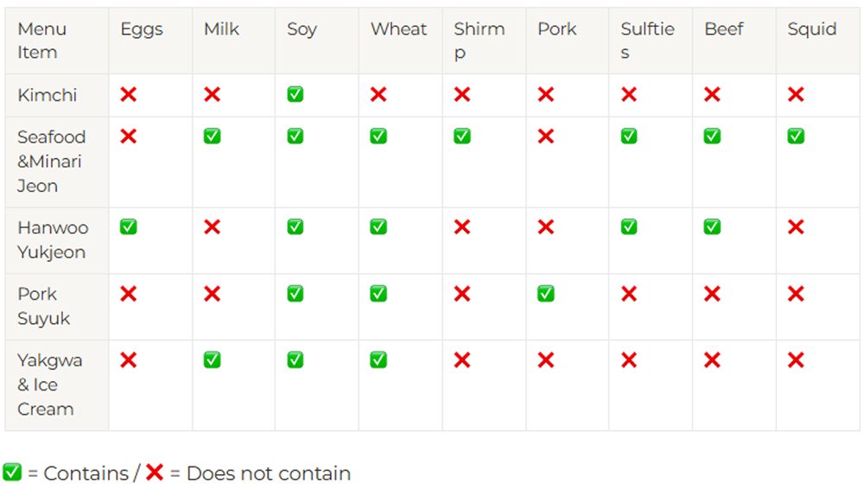The height and width of the screenshot is (501, 864).
Task: Click red X for Pork Suyuk Beef
Action: click(712, 294)
